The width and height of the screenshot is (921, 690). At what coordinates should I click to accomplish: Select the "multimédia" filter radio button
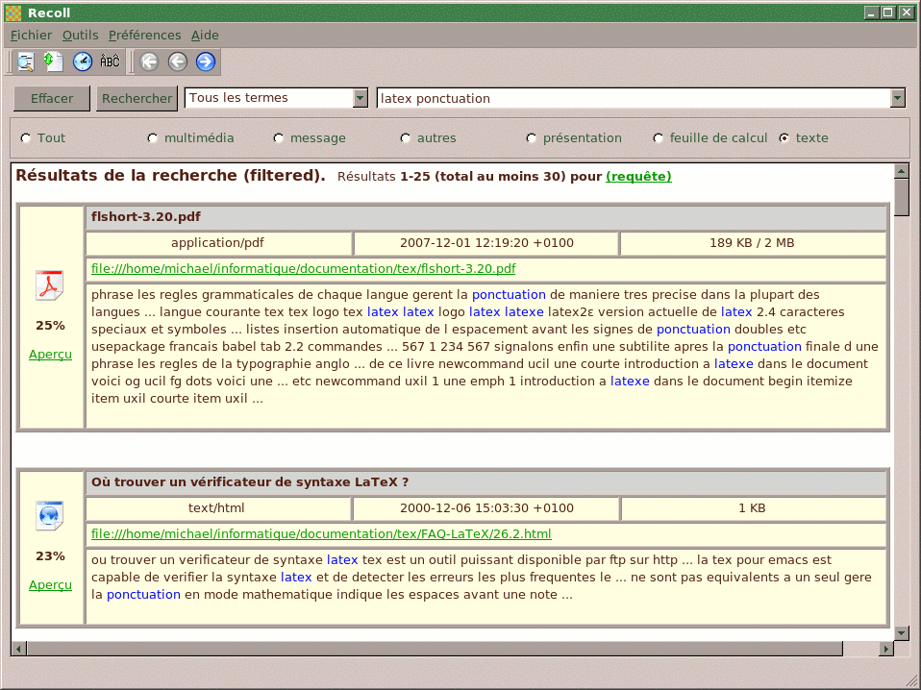tap(152, 138)
